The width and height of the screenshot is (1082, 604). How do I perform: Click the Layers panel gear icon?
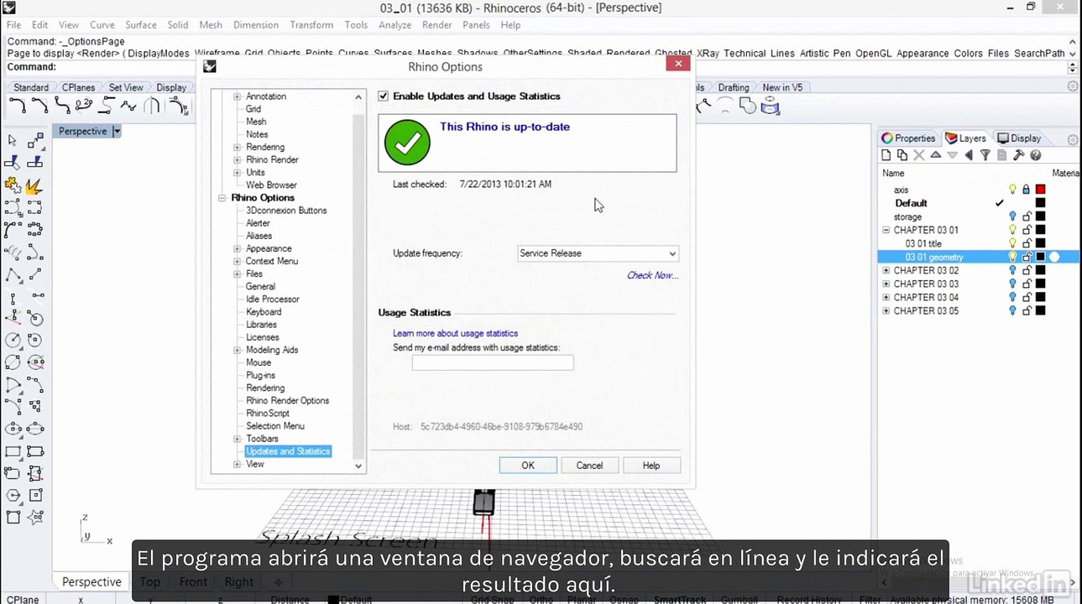point(1073,139)
